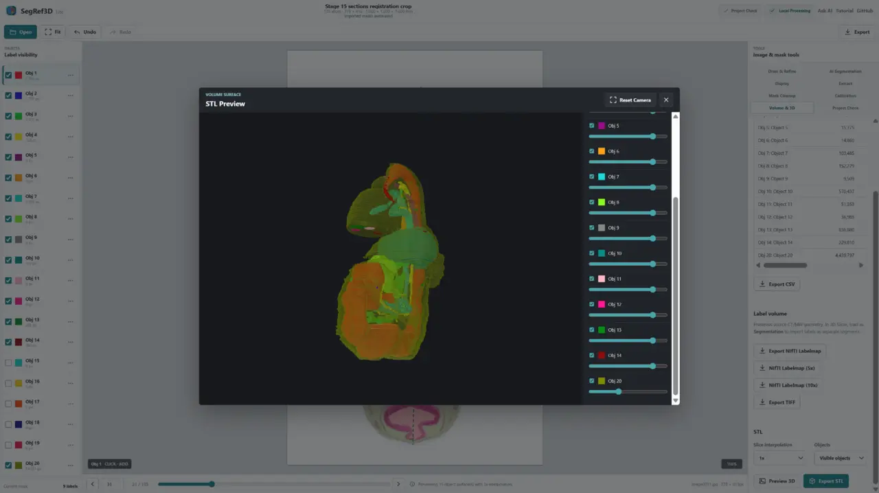Screen dimensions: 879x493
Task: Uncheck Obj 6 in STL Preview
Action: click(x=592, y=151)
